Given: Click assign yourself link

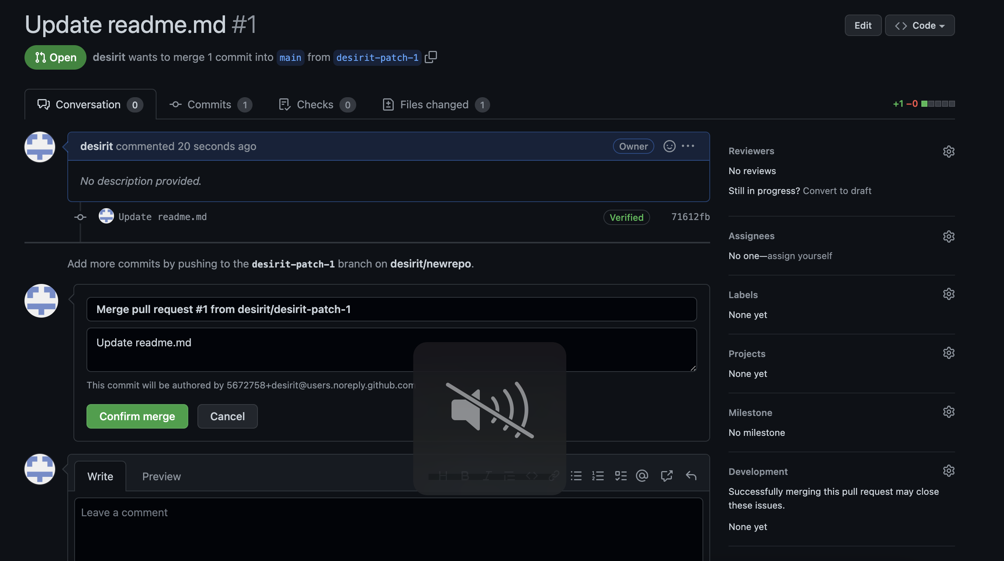Looking at the screenshot, I should coord(799,256).
